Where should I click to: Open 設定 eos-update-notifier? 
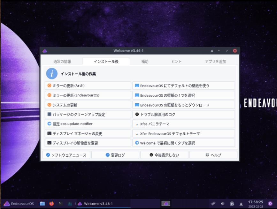(x=88, y=124)
